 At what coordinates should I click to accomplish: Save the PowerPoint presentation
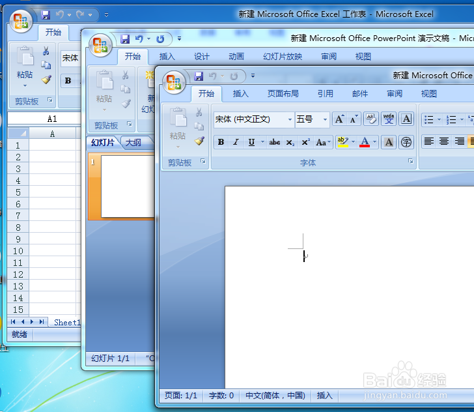point(125,38)
